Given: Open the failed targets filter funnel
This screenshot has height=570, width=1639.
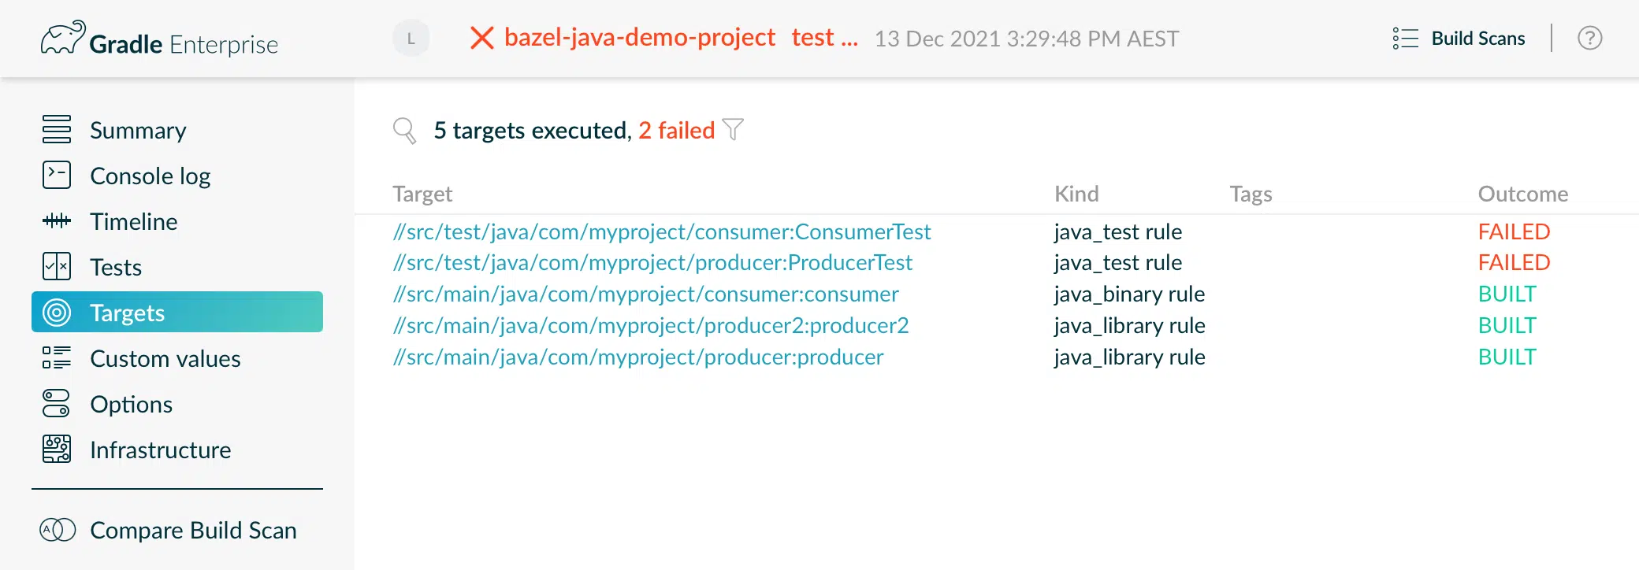Looking at the screenshot, I should click(733, 129).
